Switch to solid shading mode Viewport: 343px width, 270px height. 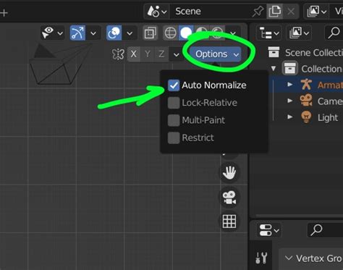186,33
